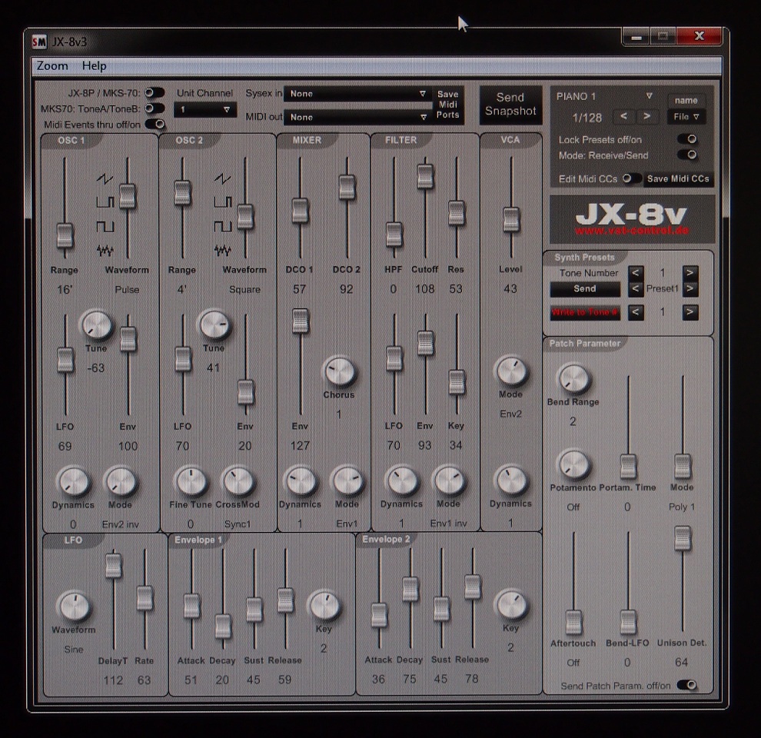761x738 pixels.
Task: Toggle JX-8P / MKS-70 mode
Action: (x=155, y=92)
